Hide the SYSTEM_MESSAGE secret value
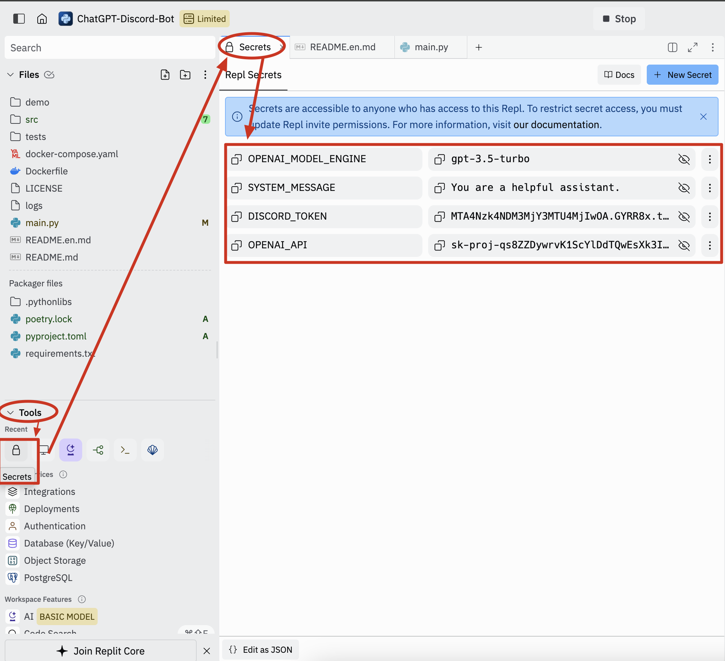Screen dimensions: 725x661 684,188
